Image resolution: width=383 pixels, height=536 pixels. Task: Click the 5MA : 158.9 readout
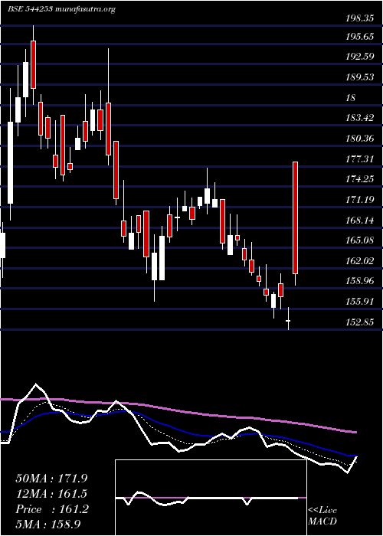click(x=50, y=525)
